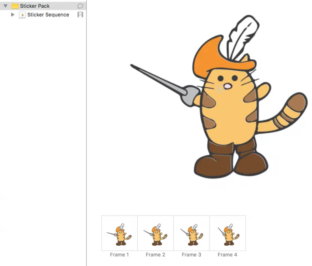Select the Frame 1 thumbnail image
312x266 pixels.
pyautogui.click(x=119, y=233)
